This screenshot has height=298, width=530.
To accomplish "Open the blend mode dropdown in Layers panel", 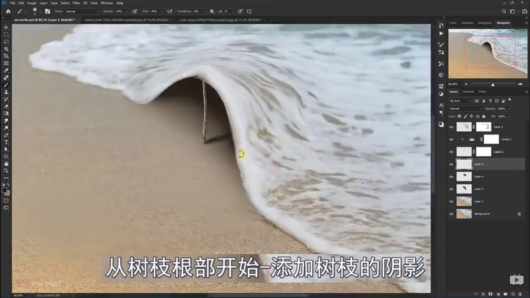I will click(x=466, y=109).
